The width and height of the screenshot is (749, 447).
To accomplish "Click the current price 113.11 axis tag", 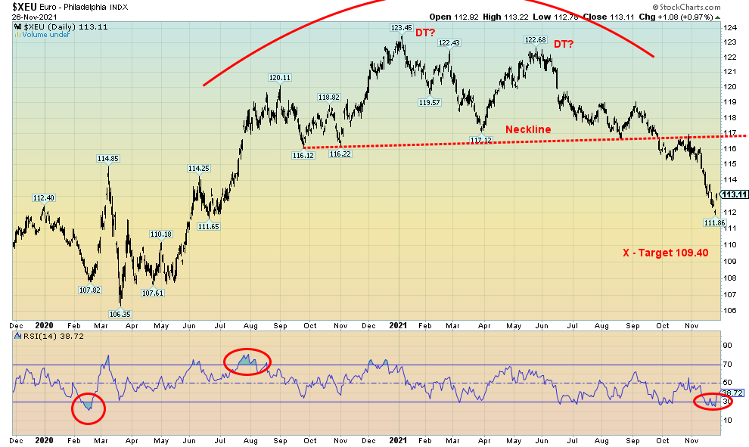I will point(733,194).
